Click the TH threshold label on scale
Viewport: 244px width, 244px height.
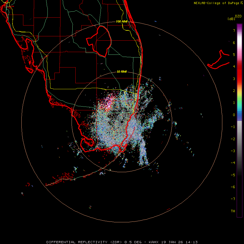[233, 211]
